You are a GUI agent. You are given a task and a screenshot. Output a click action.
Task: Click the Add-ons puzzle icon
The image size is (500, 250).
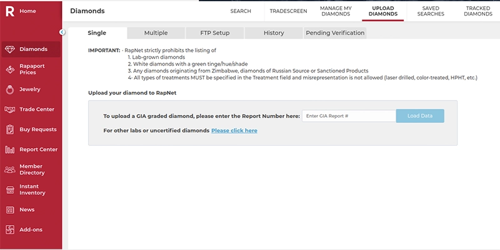10,229
